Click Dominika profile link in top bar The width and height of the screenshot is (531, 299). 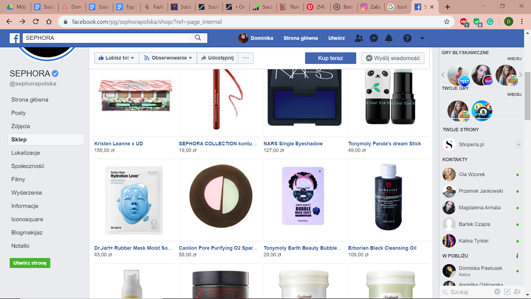256,38
